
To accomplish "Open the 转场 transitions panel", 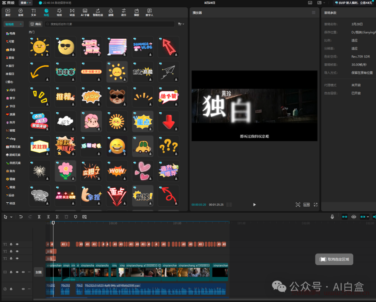I will coord(72,13).
